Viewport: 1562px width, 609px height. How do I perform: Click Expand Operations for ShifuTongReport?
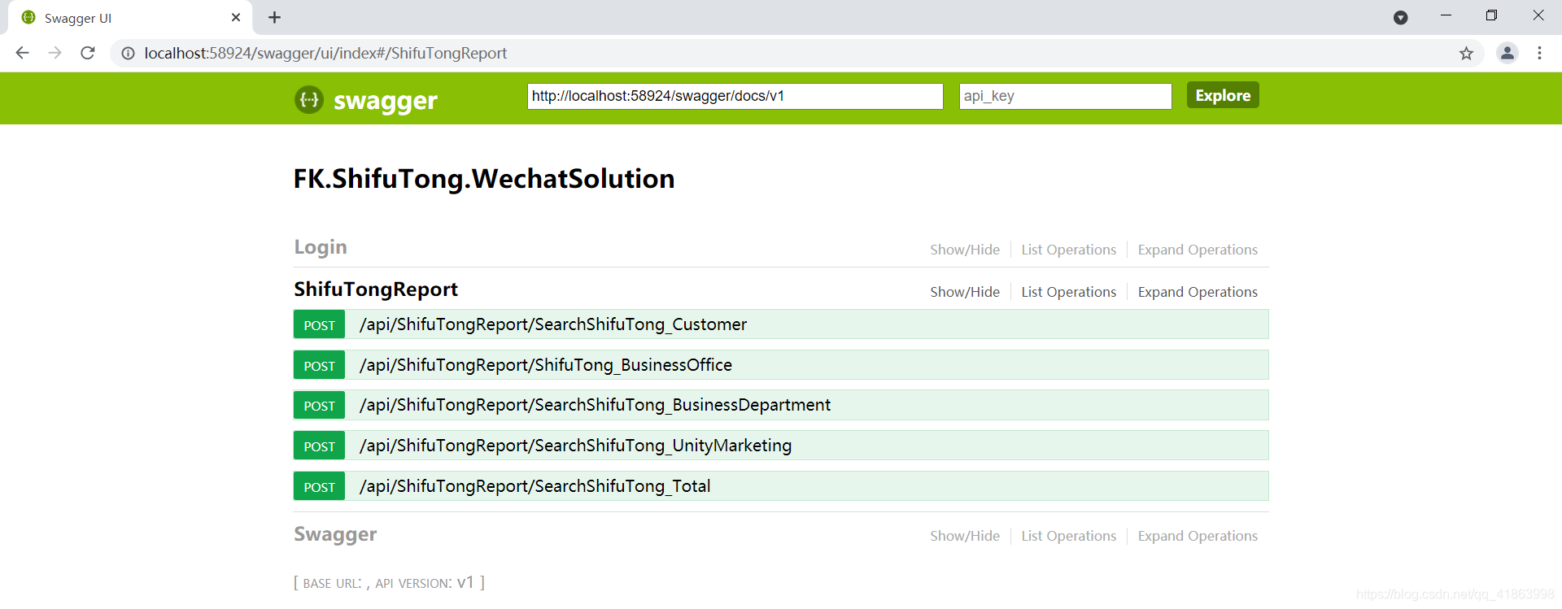[1198, 292]
